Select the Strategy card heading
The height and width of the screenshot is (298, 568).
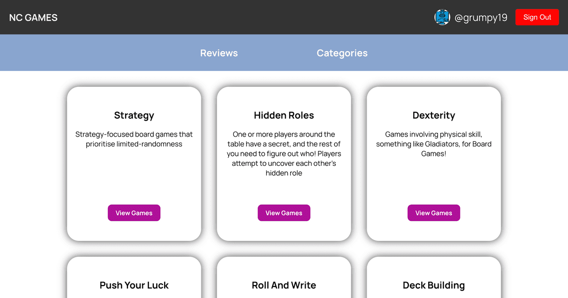pos(134,115)
